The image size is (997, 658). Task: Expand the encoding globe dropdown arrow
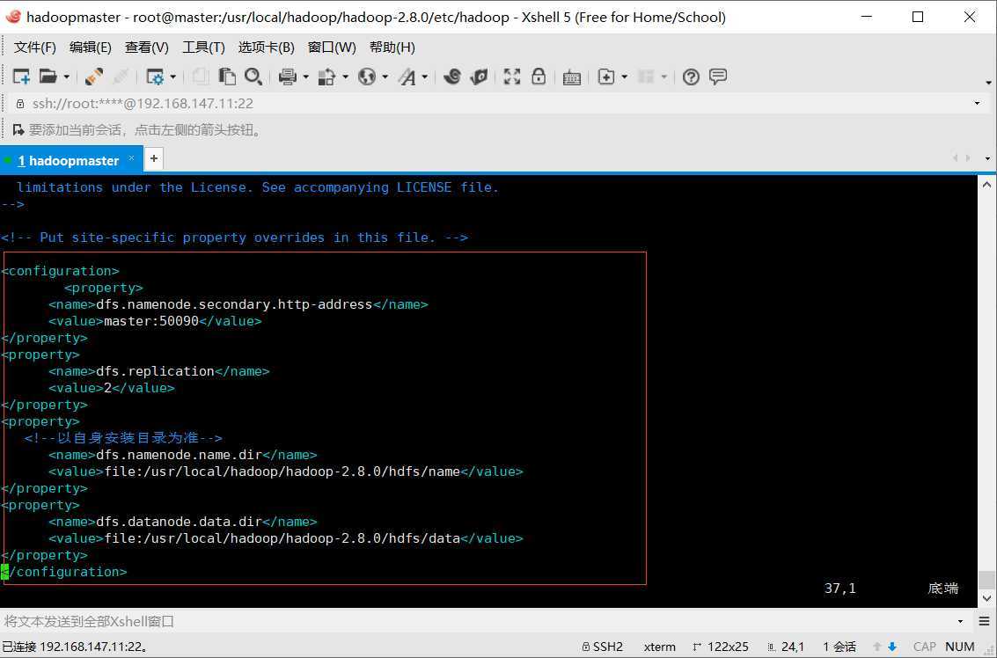[x=385, y=77]
